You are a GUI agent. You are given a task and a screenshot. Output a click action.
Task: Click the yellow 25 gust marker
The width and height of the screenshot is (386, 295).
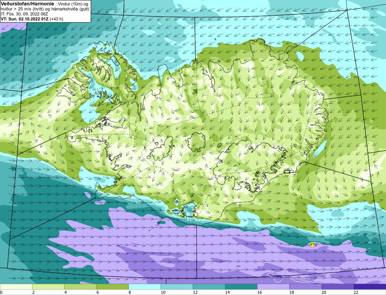pyautogui.click(x=312, y=244)
